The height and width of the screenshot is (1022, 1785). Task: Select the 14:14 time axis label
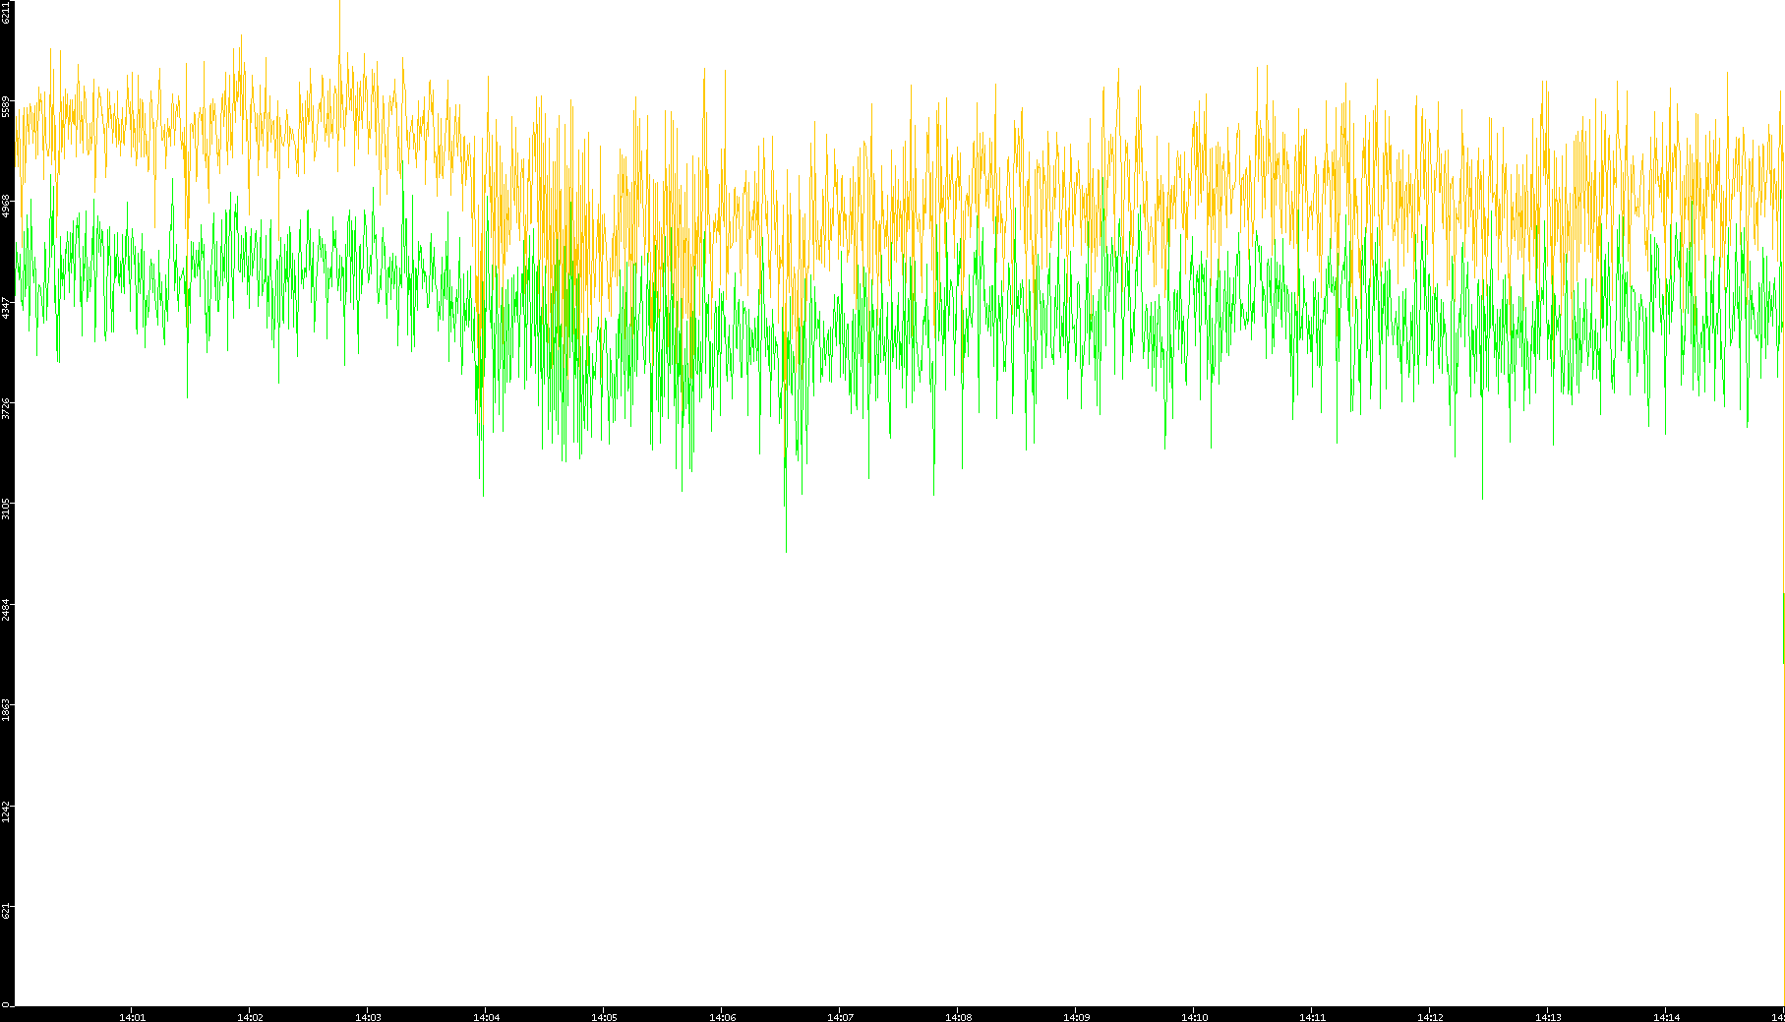click(x=1666, y=1017)
